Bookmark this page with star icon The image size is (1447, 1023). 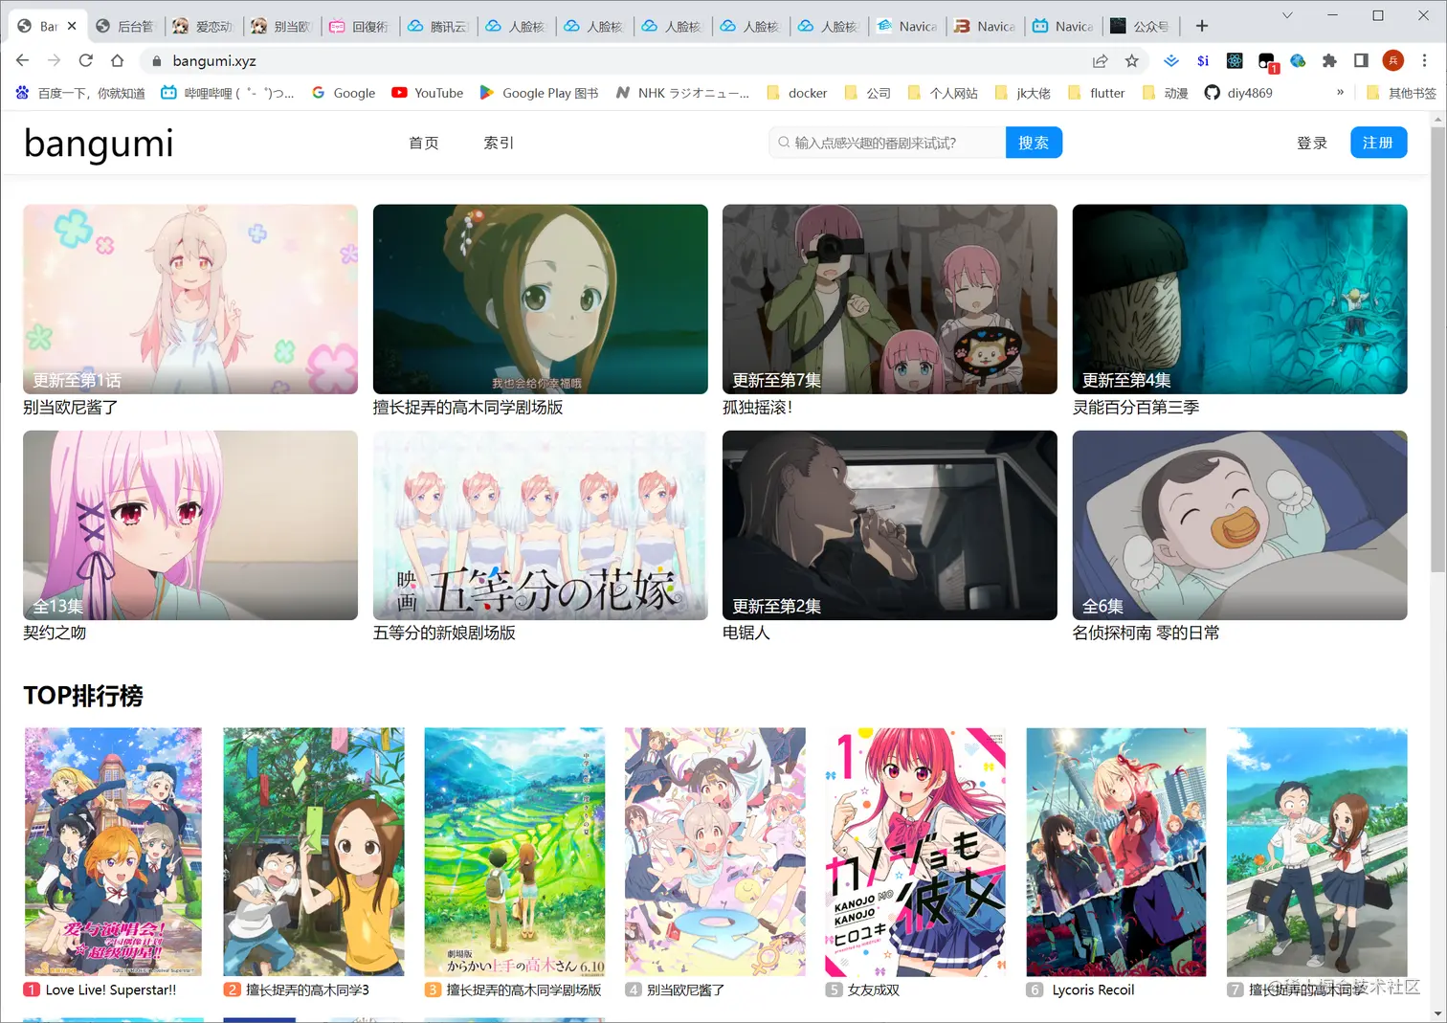1132,60
